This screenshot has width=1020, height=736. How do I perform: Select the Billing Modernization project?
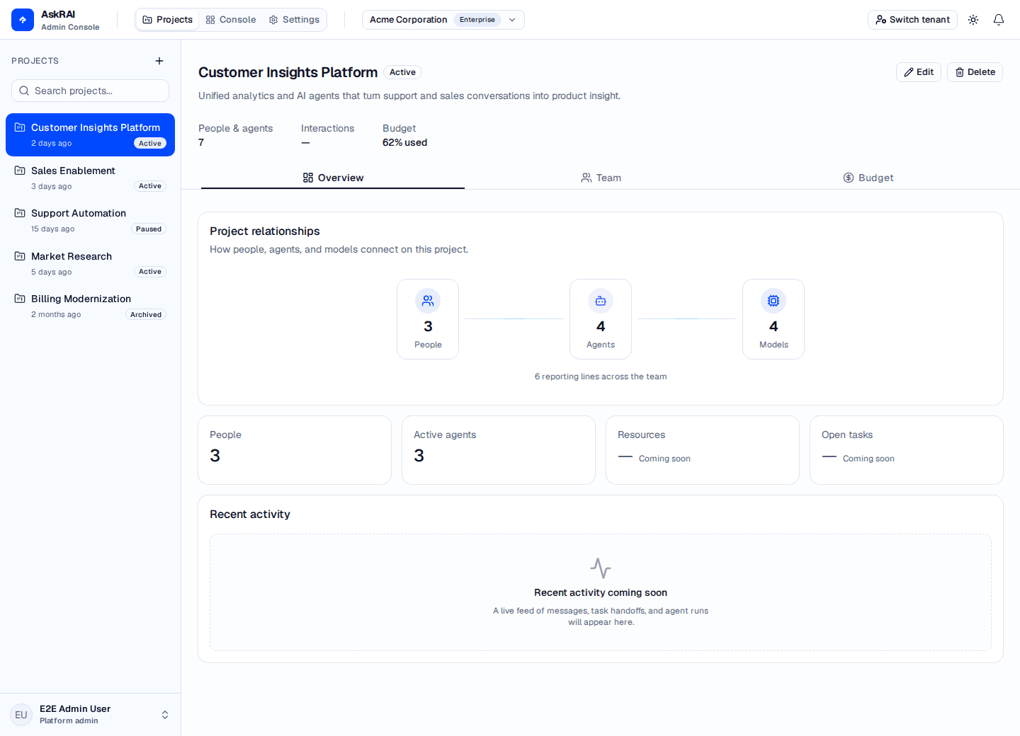click(x=90, y=306)
